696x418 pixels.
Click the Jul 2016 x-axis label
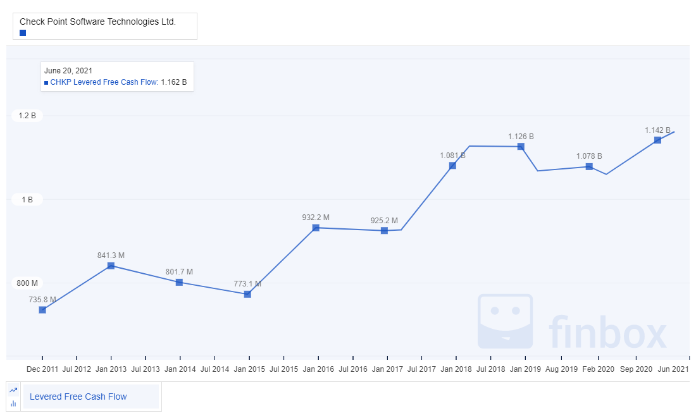click(x=353, y=369)
